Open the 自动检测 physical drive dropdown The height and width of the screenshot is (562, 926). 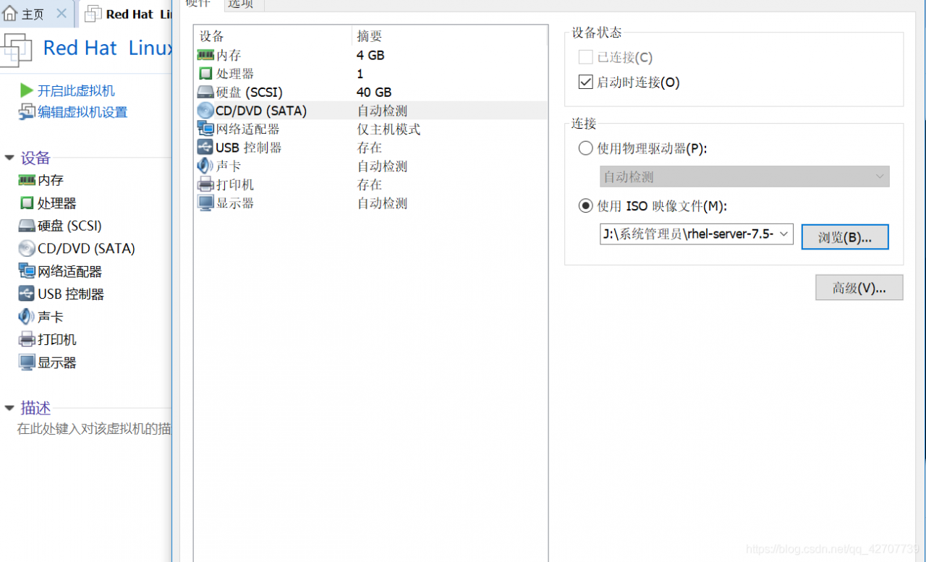click(x=744, y=176)
